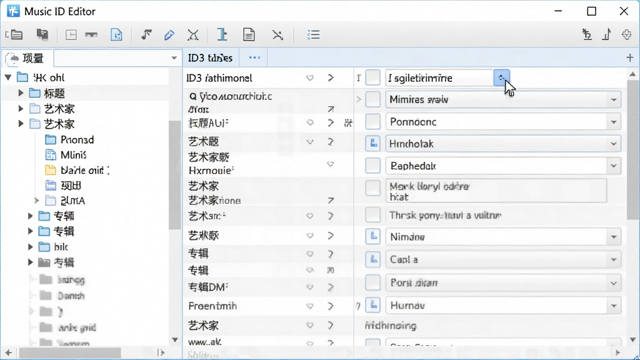640x360 pixels.
Task: Open the Hurnav dropdown arrow
Action: [x=614, y=305]
